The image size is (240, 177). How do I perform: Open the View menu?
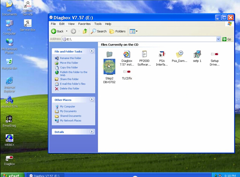pyautogui.click(x=71, y=24)
